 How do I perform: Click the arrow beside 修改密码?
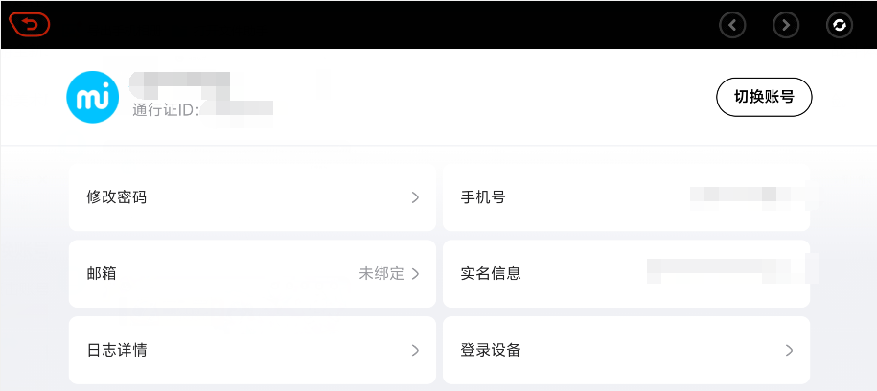point(415,197)
